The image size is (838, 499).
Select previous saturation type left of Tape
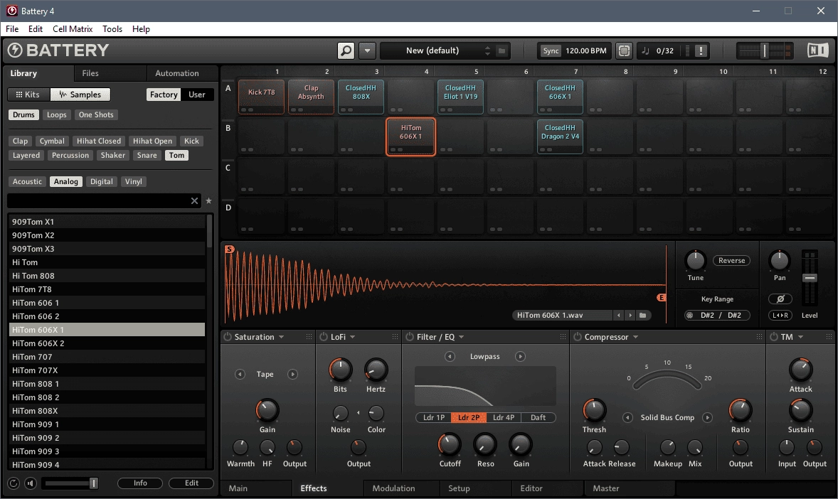click(240, 374)
